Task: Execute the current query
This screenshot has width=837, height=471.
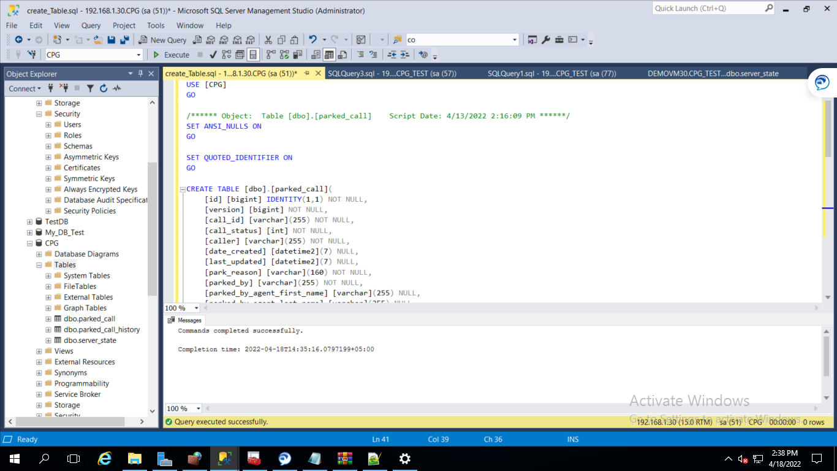Action: (172, 55)
